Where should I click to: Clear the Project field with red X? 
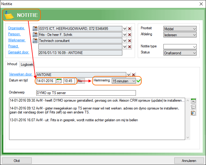130,47
